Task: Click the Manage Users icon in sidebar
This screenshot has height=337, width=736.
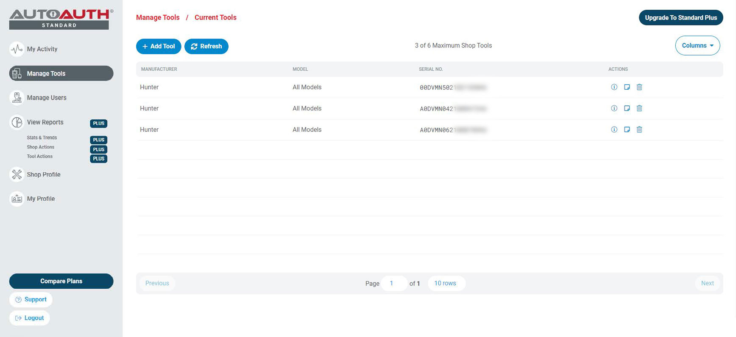Action: [x=17, y=98]
